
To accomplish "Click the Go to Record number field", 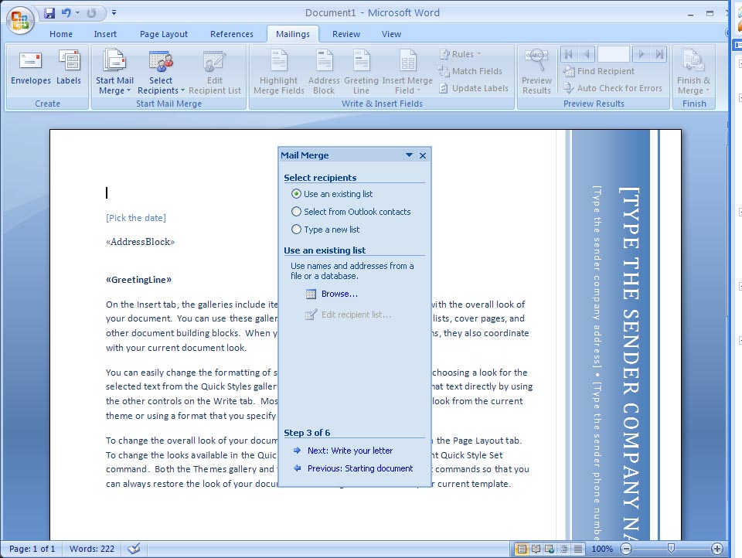I will [x=614, y=54].
